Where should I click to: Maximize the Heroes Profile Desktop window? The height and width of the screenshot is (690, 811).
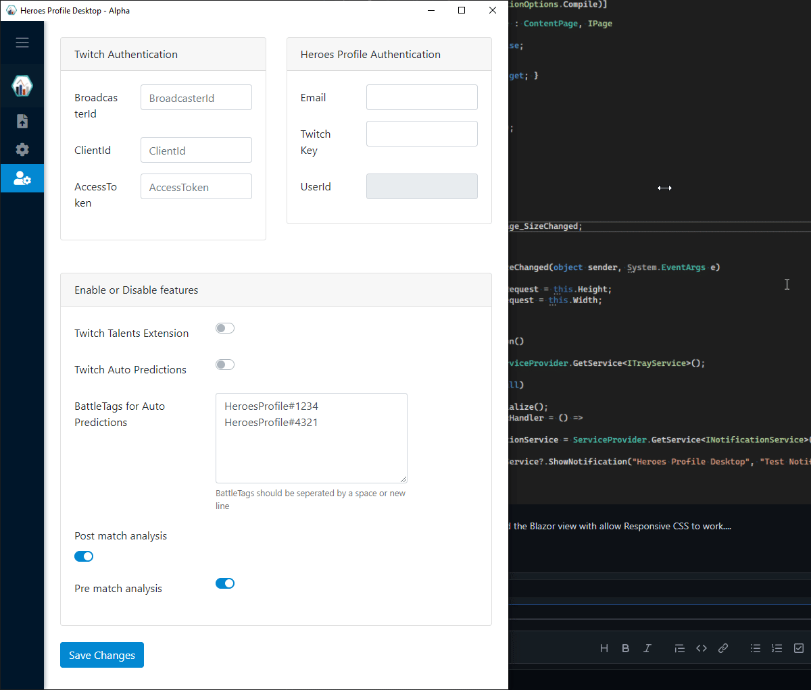point(462,10)
